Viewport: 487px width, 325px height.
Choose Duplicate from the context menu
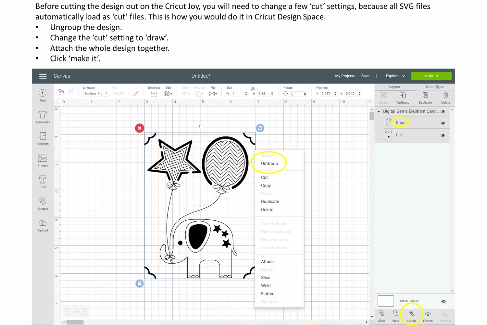click(x=270, y=201)
